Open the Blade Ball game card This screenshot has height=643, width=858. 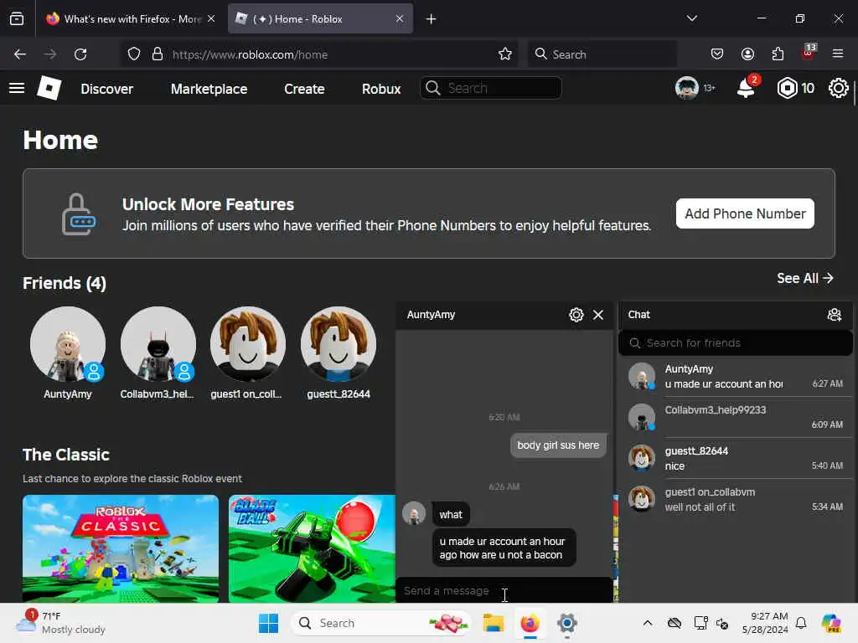click(312, 549)
